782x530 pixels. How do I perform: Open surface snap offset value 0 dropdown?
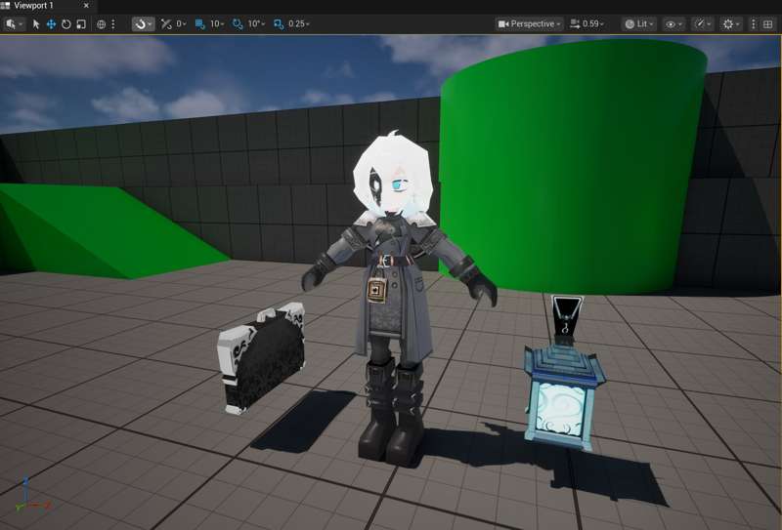[x=181, y=23]
